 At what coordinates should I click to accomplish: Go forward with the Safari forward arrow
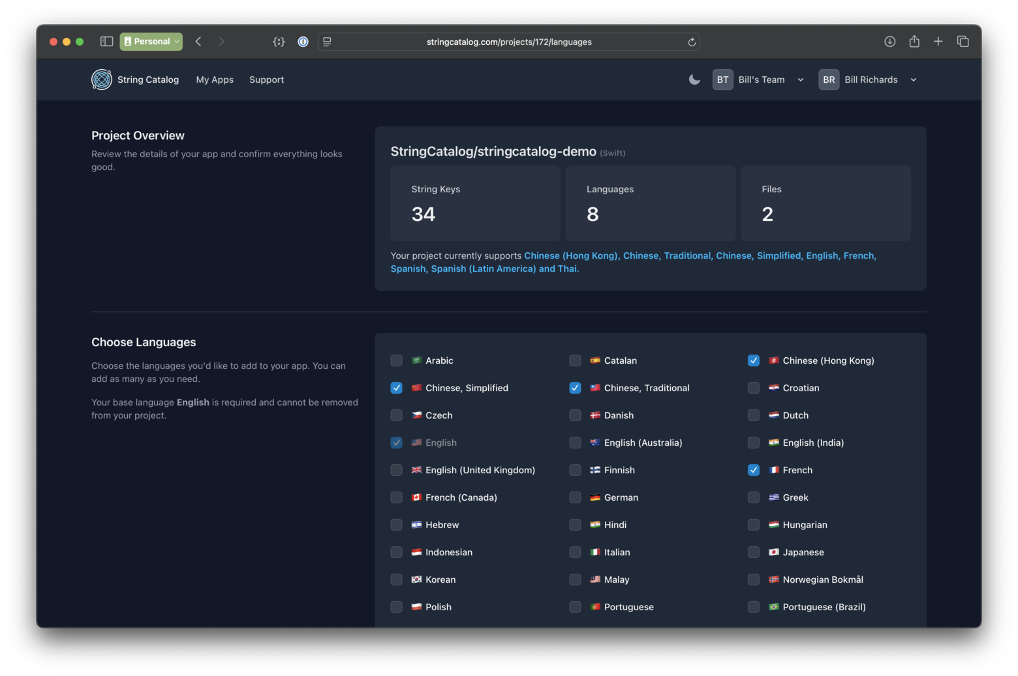[221, 42]
